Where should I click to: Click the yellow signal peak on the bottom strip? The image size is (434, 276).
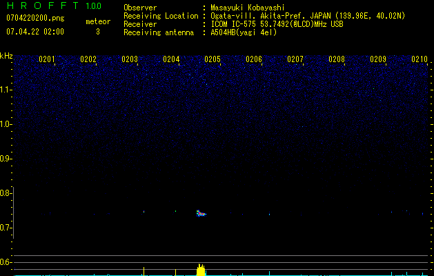(201, 270)
